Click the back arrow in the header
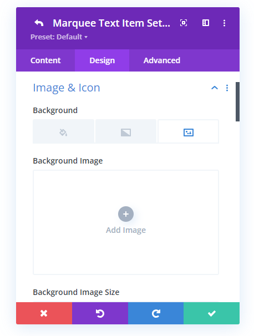 [x=39, y=23]
